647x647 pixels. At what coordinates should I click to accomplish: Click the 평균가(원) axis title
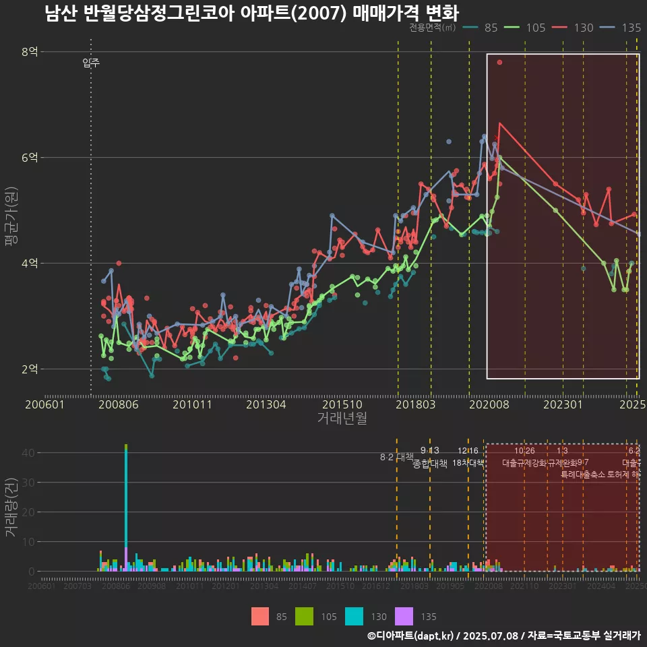[11, 216]
